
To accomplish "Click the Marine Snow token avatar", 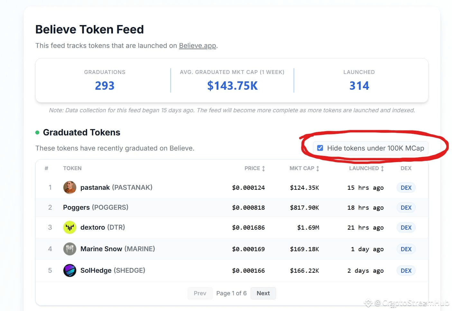I will click(x=69, y=249).
